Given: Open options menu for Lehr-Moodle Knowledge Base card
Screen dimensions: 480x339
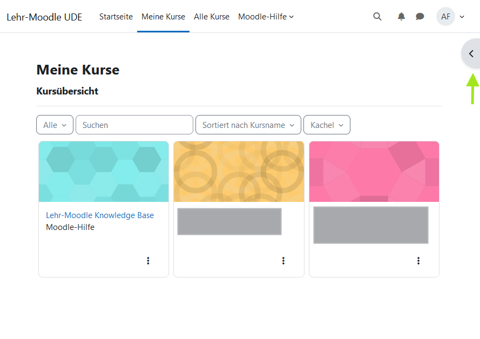Looking at the screenshot, I should [x=148, y=261].
